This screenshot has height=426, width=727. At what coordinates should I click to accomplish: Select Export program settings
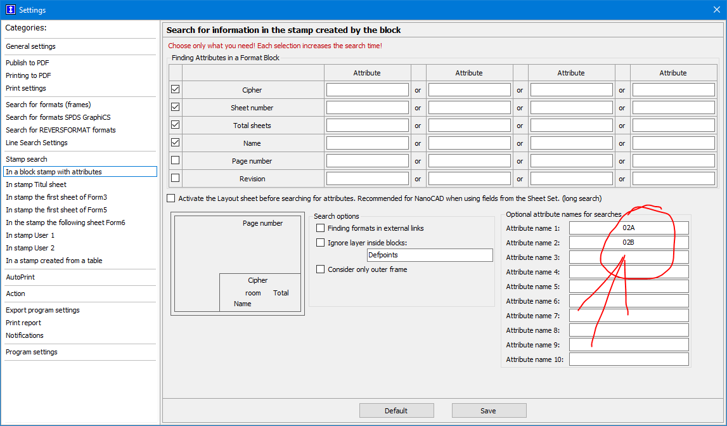coord(42,310)
